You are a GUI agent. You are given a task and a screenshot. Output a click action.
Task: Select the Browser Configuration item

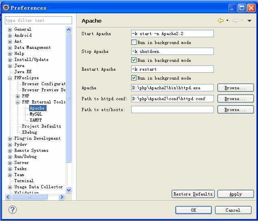tap(44, 84)
